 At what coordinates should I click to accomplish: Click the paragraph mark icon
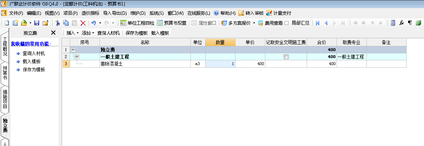click(x=410, y=23)
